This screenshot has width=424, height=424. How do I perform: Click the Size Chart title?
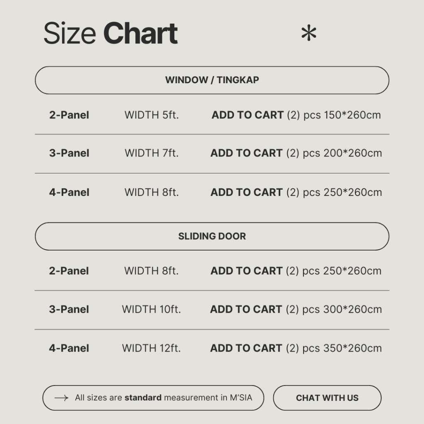pos(111,34)
